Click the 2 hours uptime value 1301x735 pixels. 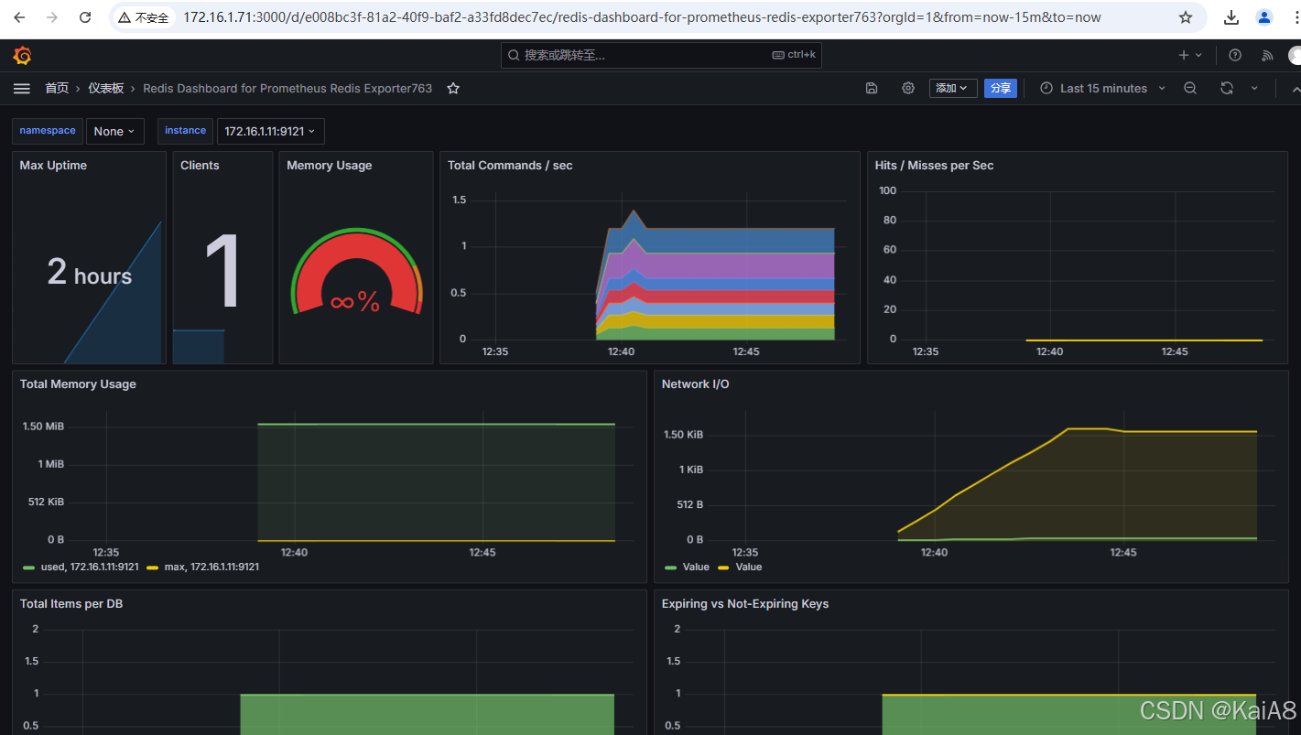click(x=90, y=273)
